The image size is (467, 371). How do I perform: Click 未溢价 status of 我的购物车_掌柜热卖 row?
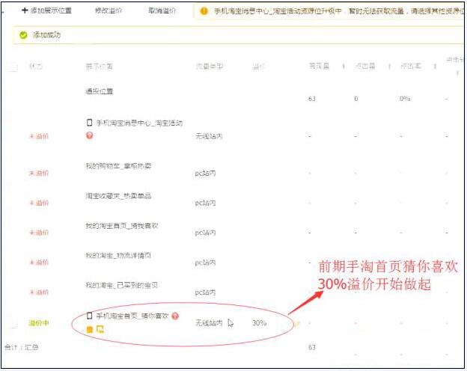click(x=39, y=173)
